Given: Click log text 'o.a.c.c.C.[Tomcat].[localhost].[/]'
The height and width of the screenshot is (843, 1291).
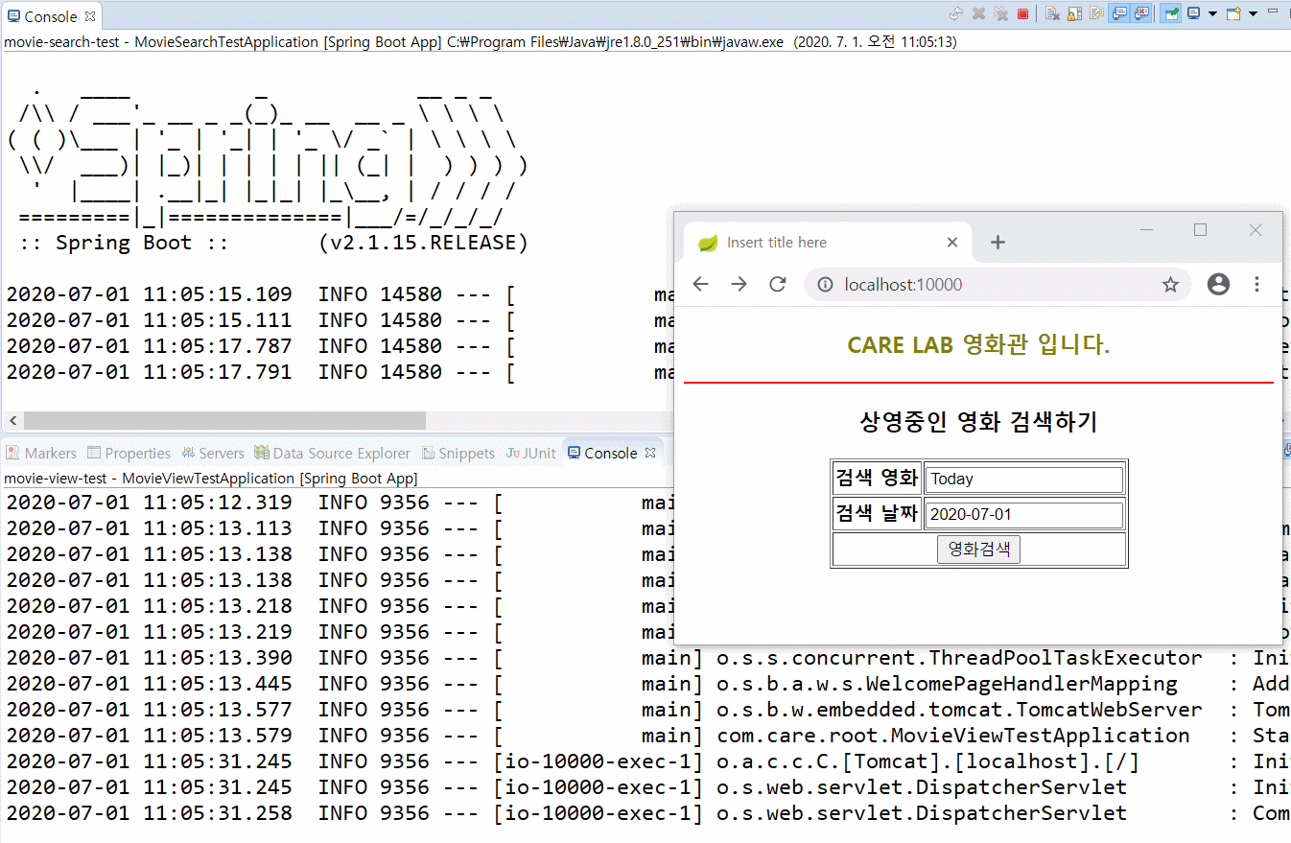Looking at the screenshot, I should (928, 761).
